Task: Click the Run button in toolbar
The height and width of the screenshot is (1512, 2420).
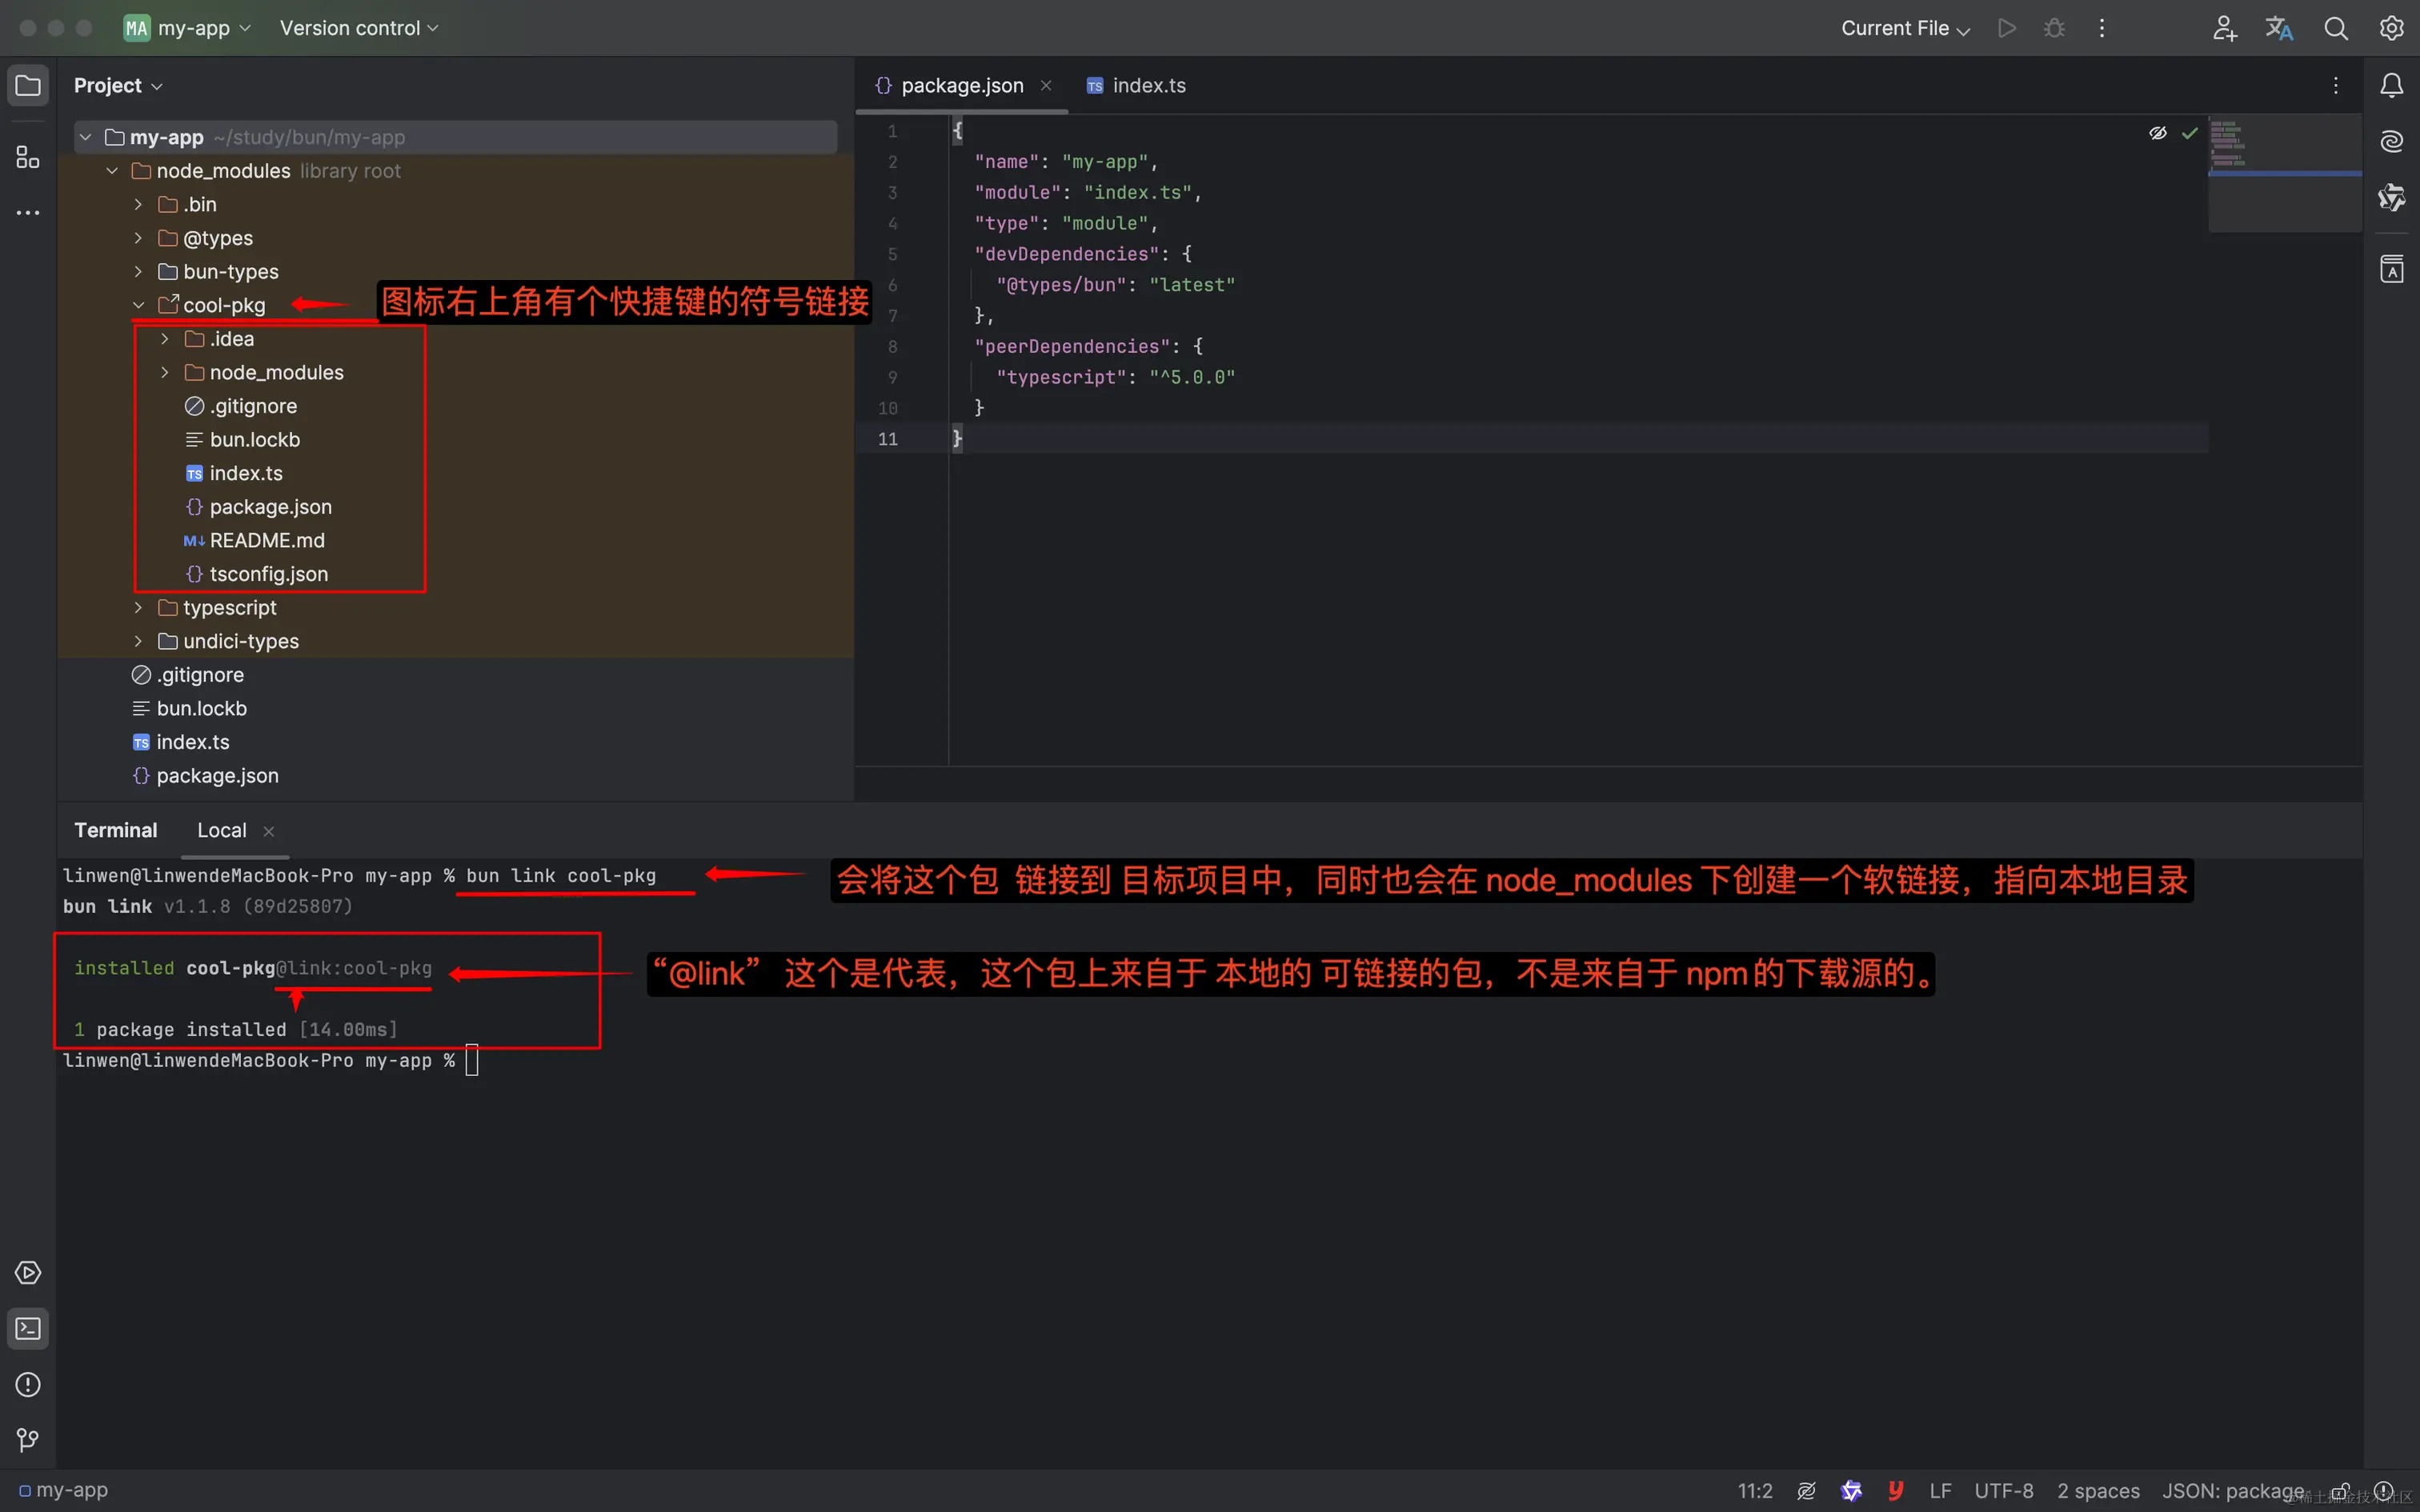Action: pos(2006,28)
